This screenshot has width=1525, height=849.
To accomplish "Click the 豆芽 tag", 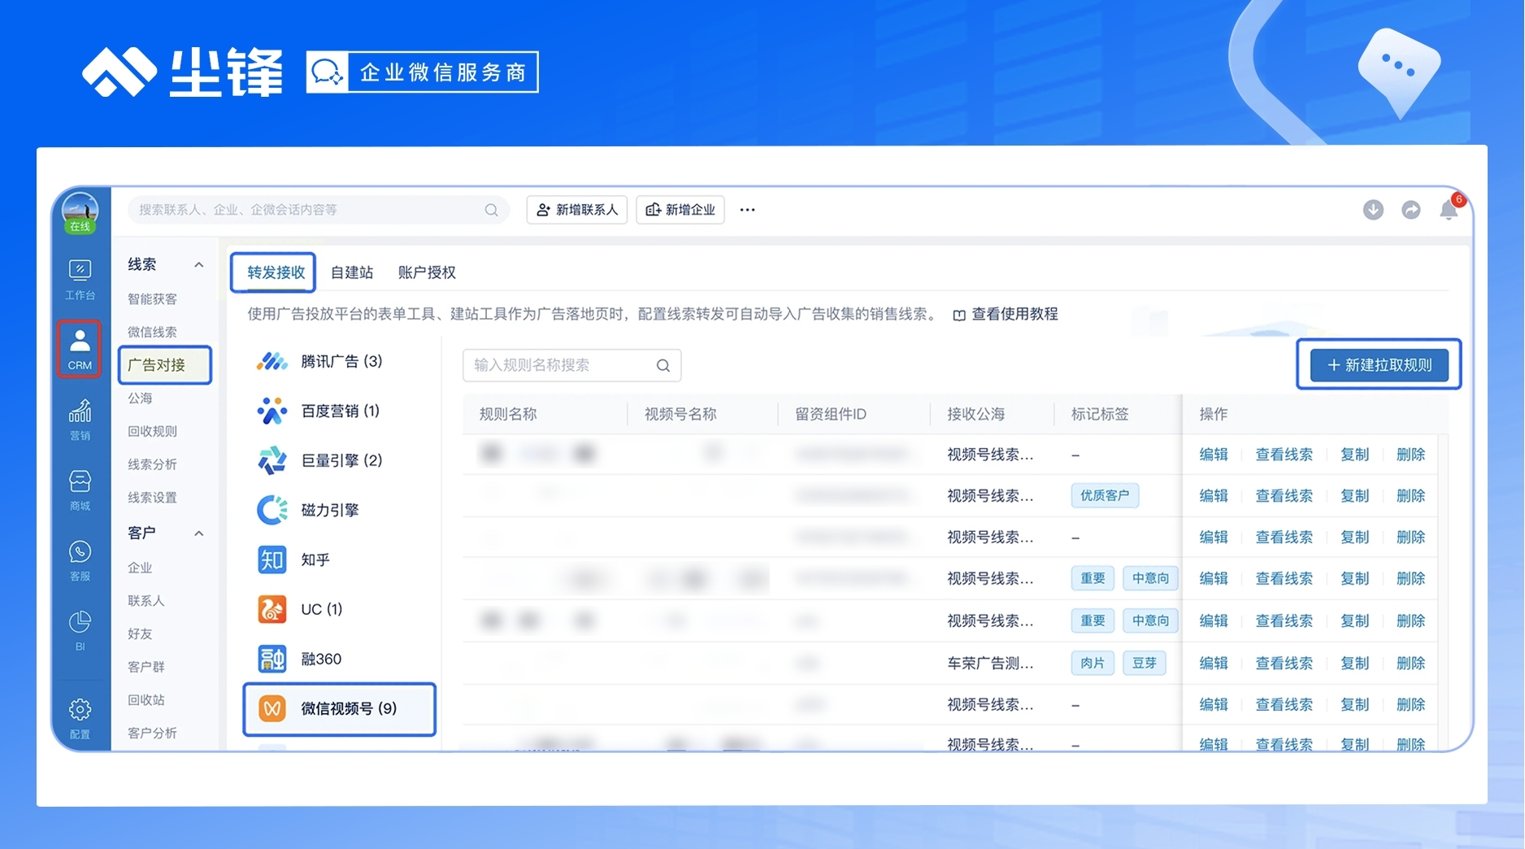I will tap(1145, 663).
